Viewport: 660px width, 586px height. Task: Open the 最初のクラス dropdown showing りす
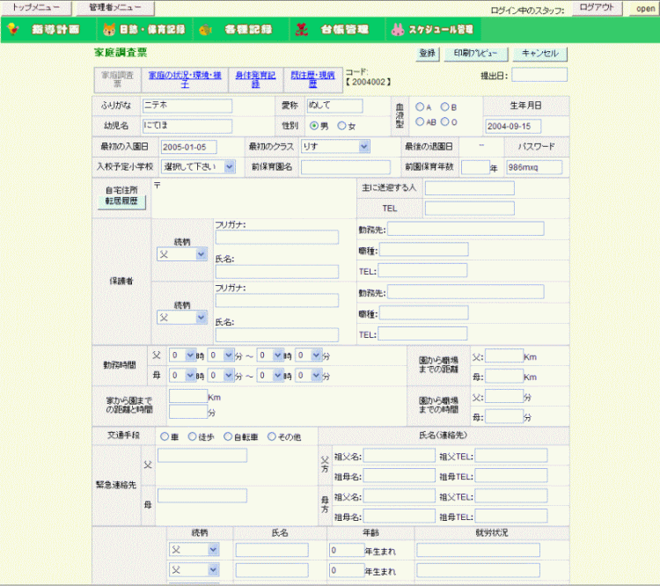pos(334,146)
